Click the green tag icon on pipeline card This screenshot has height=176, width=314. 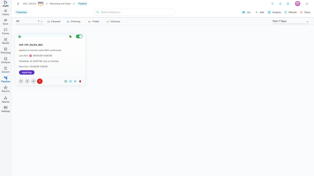click(x=71, y=36)
